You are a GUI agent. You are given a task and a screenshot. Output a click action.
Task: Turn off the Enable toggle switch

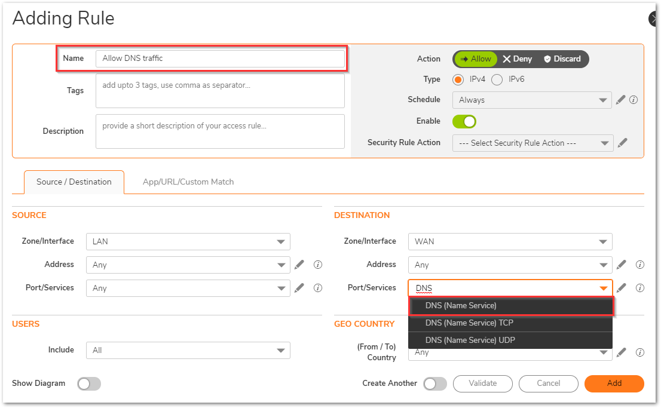tap(464, 121)
